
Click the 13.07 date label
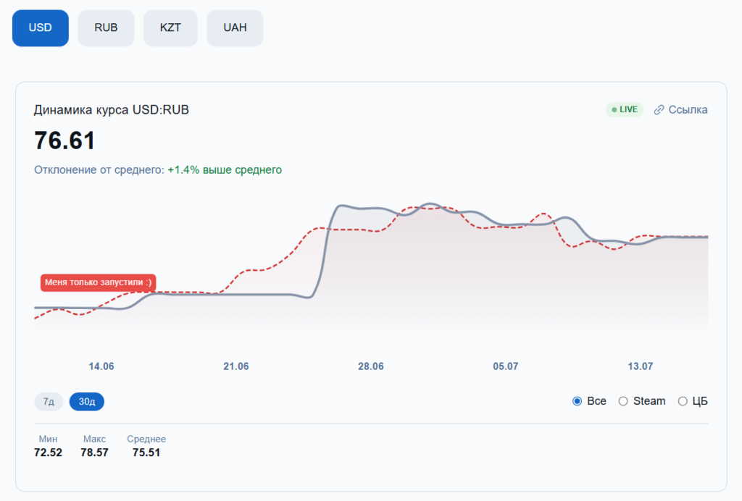pyautogui.click(x=641, y=366)
